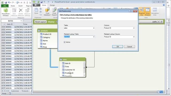This screenshot has height=96, width=171.
Task: Click Delete Measure in Excel ribbon
Action: pos(21,12)
